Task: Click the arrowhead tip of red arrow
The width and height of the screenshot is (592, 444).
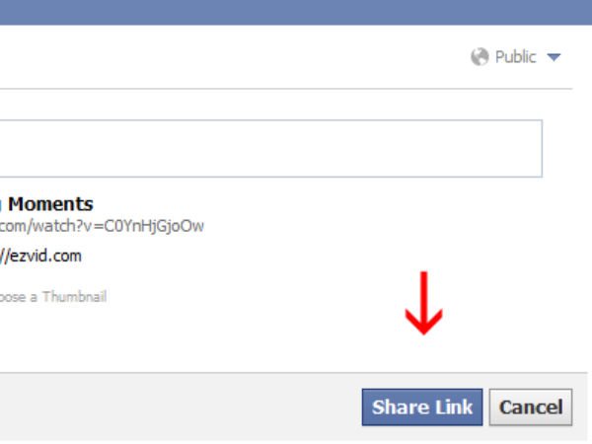Action: pos(423,332)
